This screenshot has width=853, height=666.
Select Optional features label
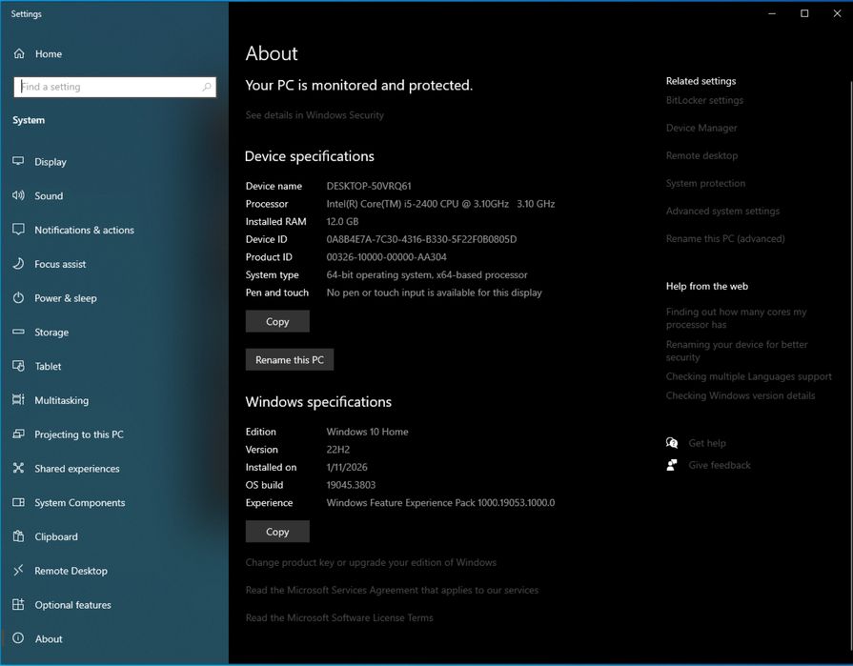point(72,605)
